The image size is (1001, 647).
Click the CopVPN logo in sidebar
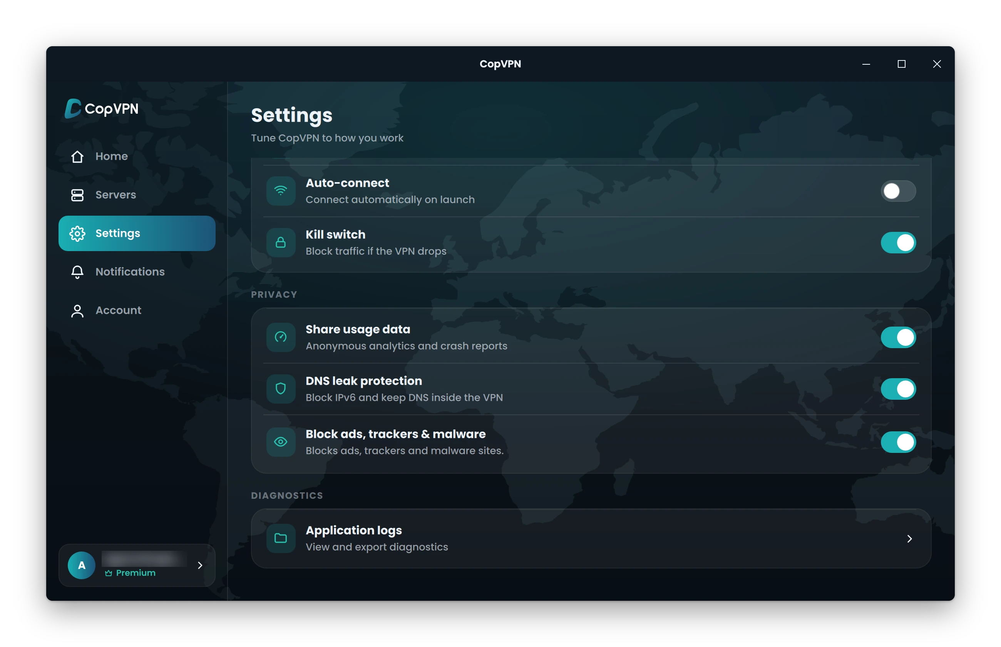pos(102,108)
